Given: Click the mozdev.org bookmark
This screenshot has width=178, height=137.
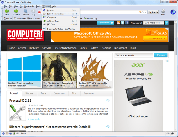Looking at the screenshot, I should click(x=90, y=18).
